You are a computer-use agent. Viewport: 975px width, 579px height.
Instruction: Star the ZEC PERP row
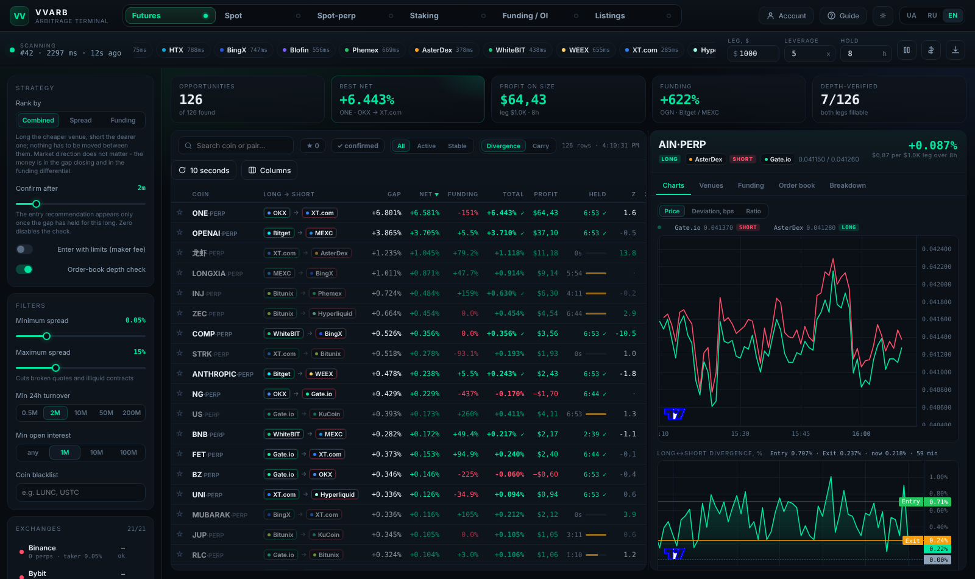tap(180, 313)
